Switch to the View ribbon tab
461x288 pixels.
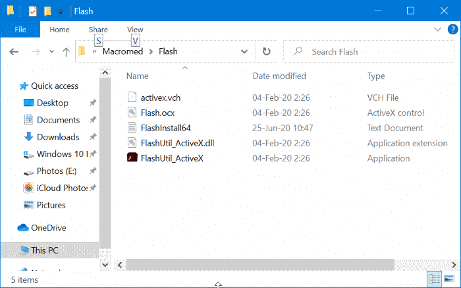click(135, 30)
